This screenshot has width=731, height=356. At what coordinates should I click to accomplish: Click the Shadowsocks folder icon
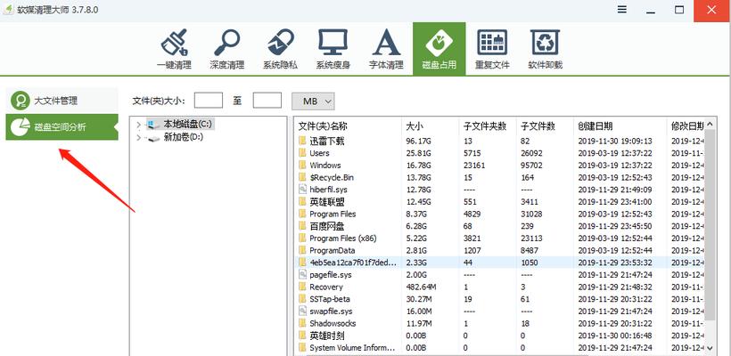pyautogui.click(x=302, y=323)
